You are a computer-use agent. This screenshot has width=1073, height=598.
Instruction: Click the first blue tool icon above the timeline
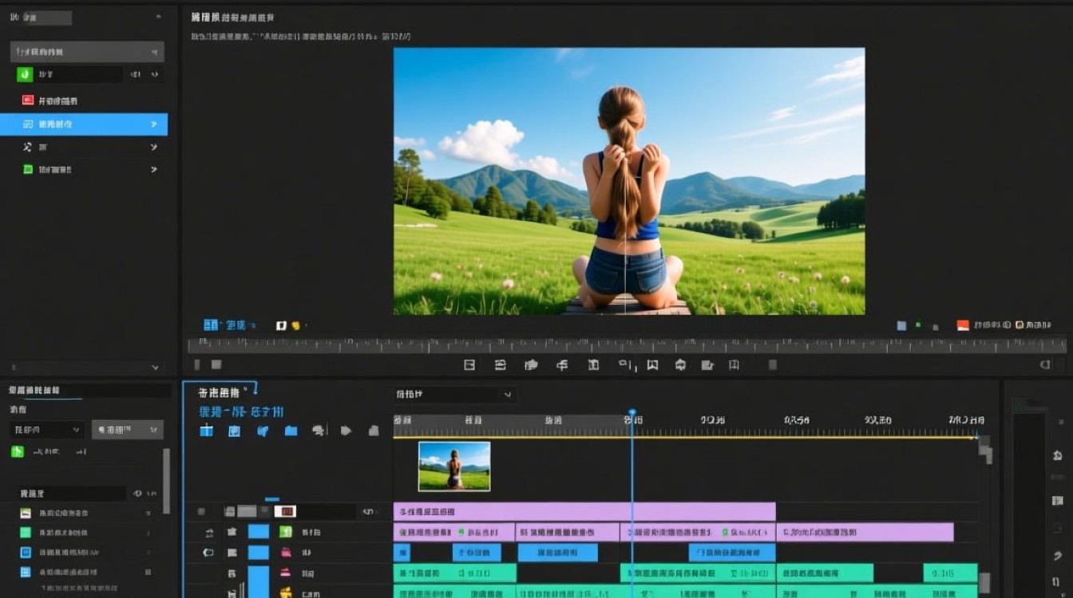tap(206, 431)
